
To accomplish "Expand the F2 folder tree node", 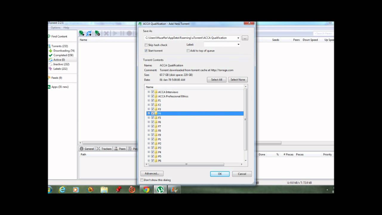I will (149, 105).
